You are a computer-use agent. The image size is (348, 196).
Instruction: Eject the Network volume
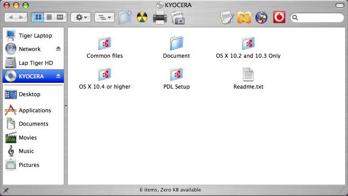pos(58,48)
